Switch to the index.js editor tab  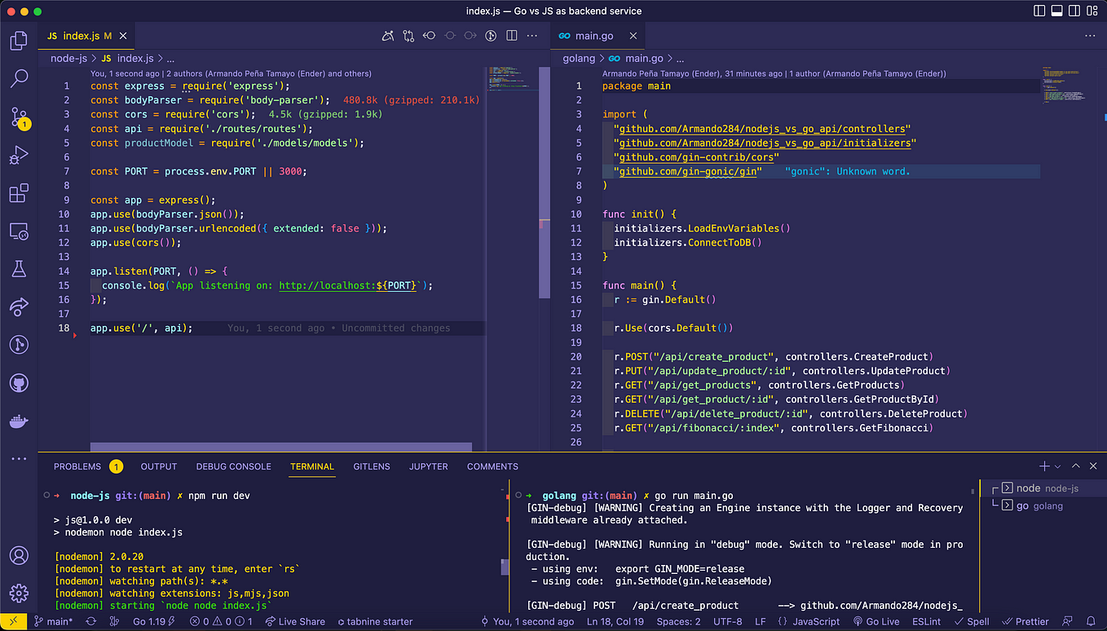86,36
